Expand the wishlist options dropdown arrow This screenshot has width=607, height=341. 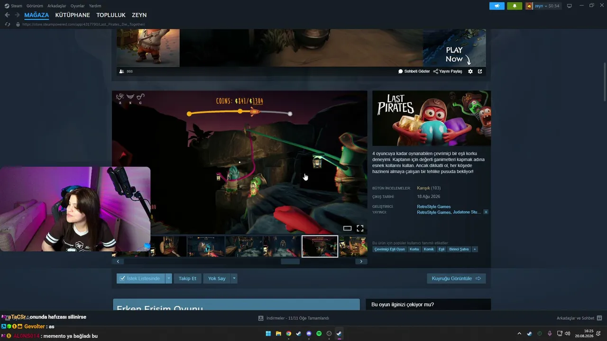[x=168, y=278]
